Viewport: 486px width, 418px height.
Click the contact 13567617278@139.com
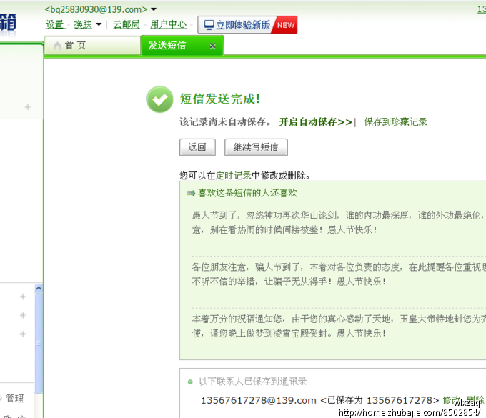[x=259, y=400]
